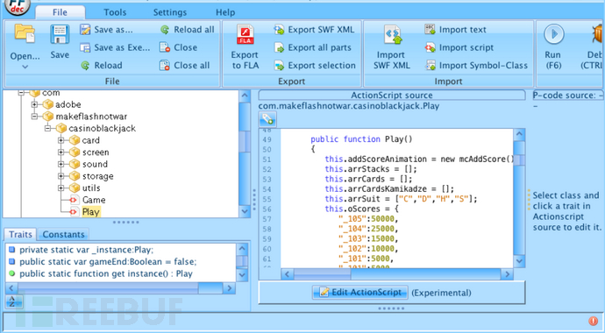Click the Debug bug icon
Screen dimensions: 605x333
[x=598, y=34]
